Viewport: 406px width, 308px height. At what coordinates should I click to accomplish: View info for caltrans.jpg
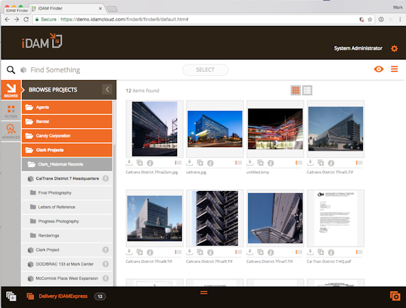tap(211, 163)
